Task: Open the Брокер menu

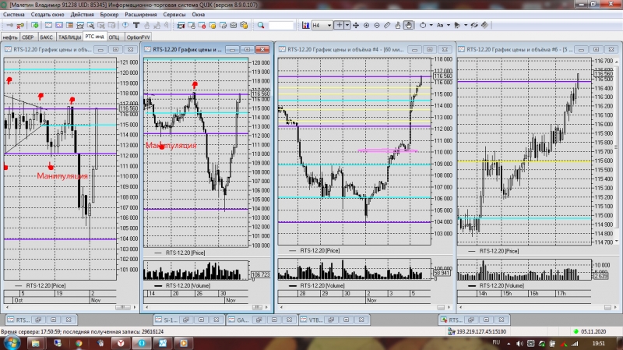Action: [x=110, y=15]
